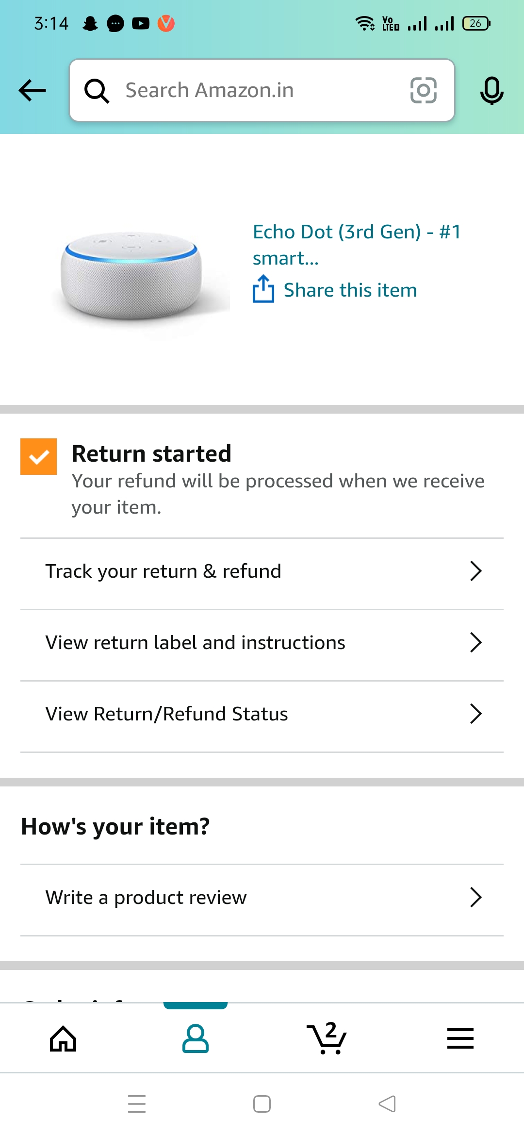Screen dimensions: 524x1136
Task: Expand View return label and instructions chevron
Action: (475, 643)
